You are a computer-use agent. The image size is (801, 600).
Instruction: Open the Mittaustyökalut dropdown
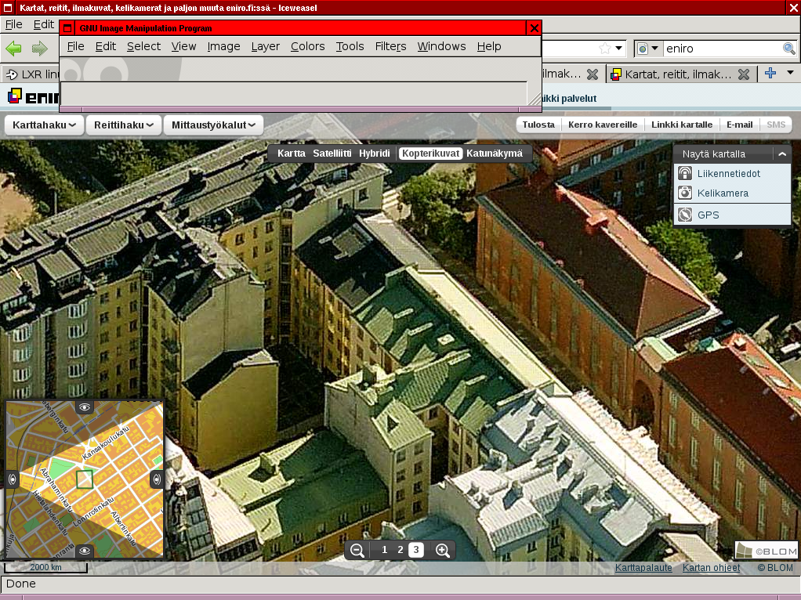tap(213, 125)
